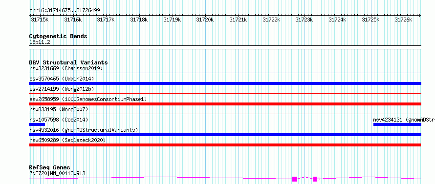Screen dimensions: 435x184
Task: Click the 31726k ruler tick label
Action: pyautogui.click(x=404, y=20)
